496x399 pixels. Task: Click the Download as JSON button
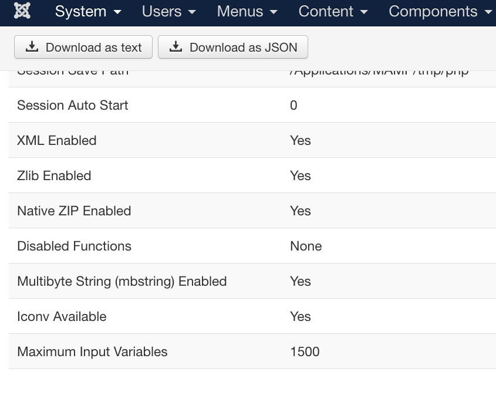(x=233, y=47)
